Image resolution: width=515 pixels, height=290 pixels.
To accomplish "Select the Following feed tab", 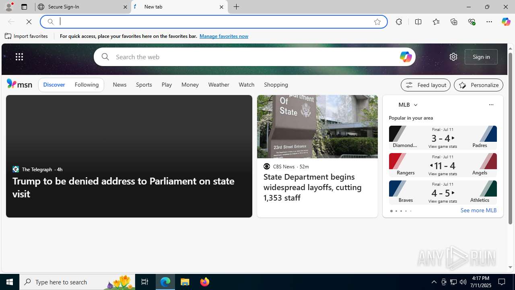I will pos(87,85).
